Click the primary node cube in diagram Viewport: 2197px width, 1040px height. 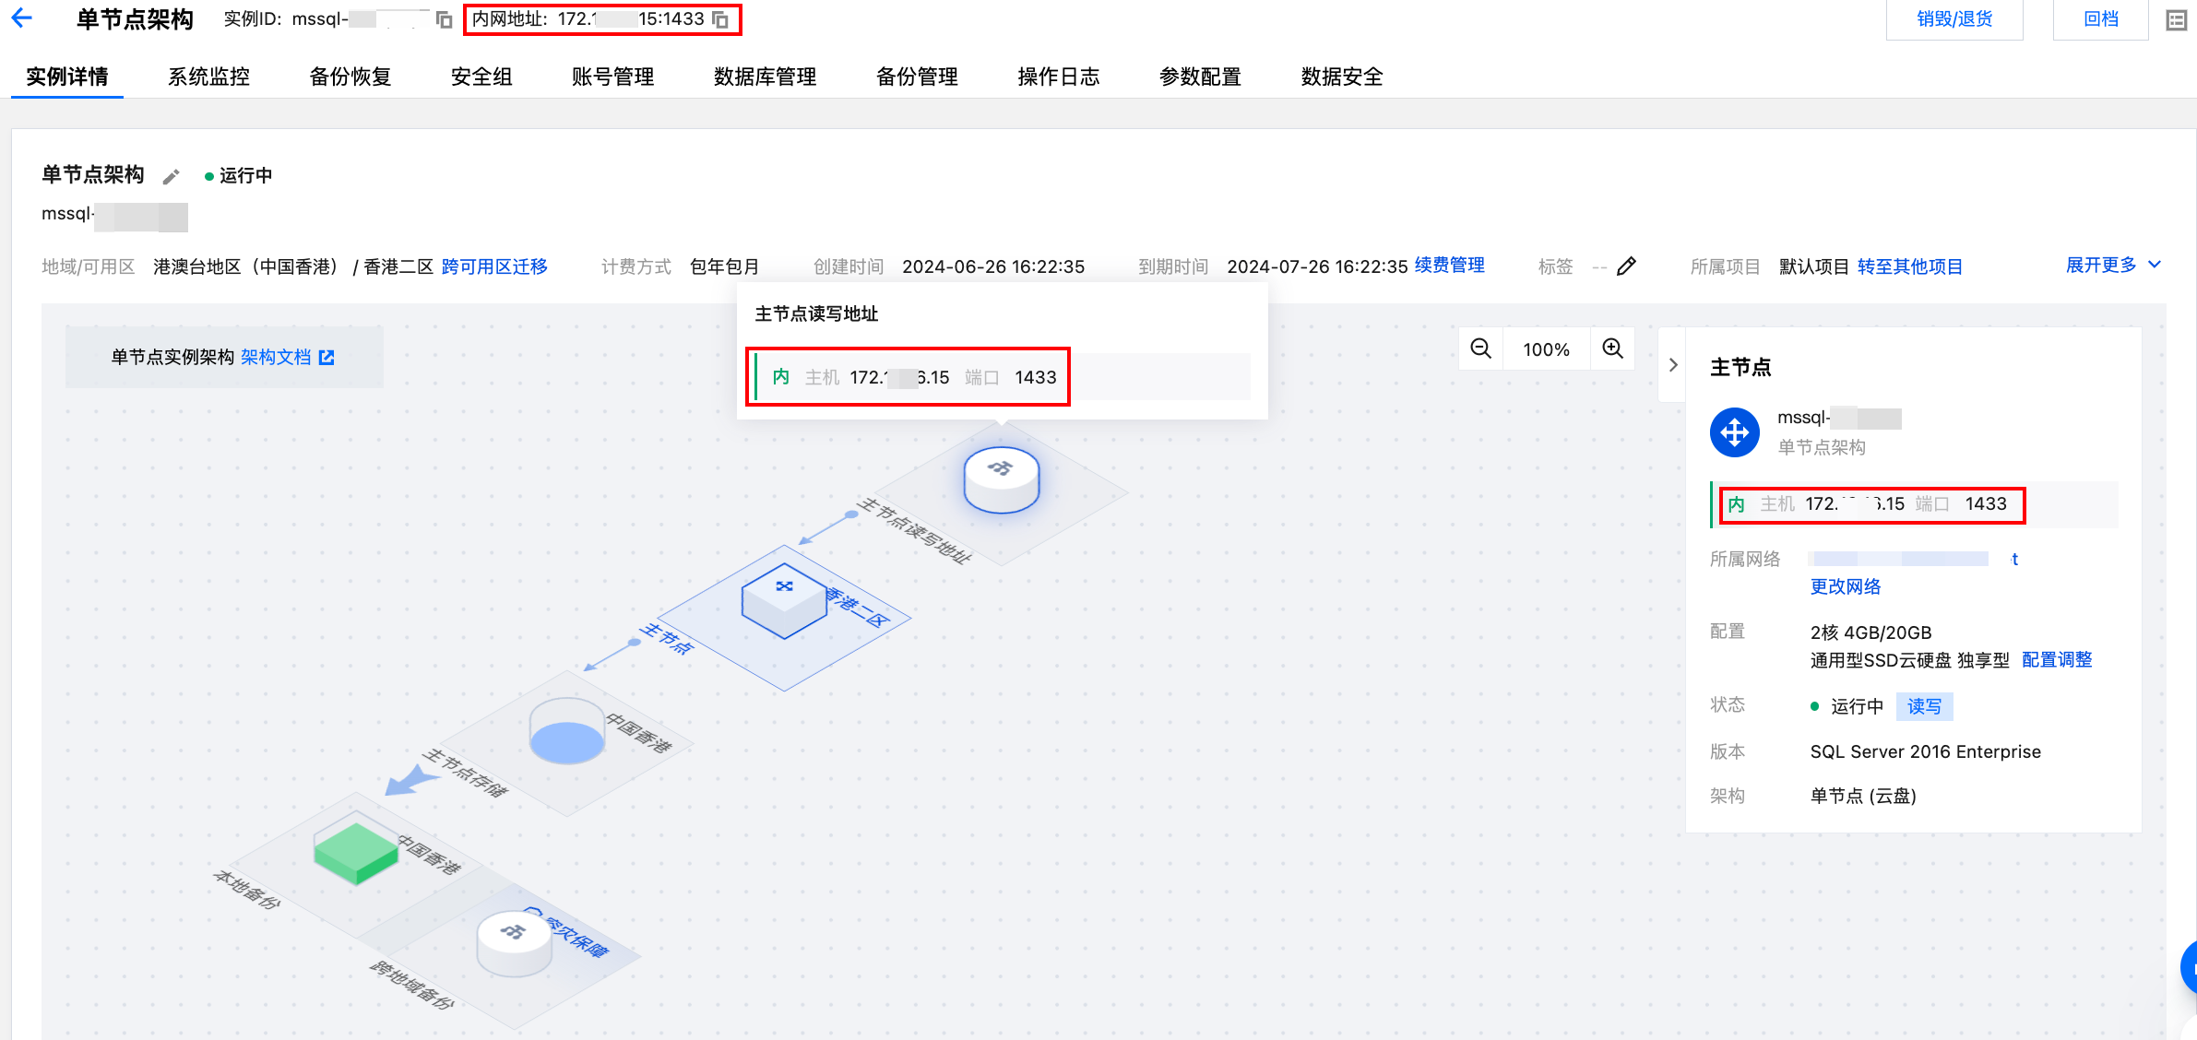pyautogui.click(x=784, y=600)
